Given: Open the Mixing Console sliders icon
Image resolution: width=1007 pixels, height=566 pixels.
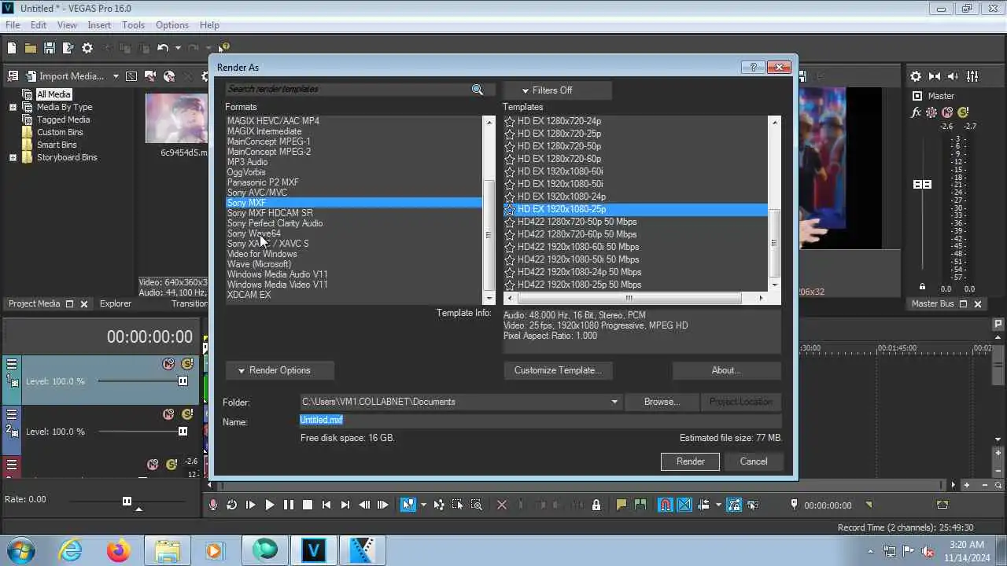Looking at the screenshot, I should pos(973,76).
